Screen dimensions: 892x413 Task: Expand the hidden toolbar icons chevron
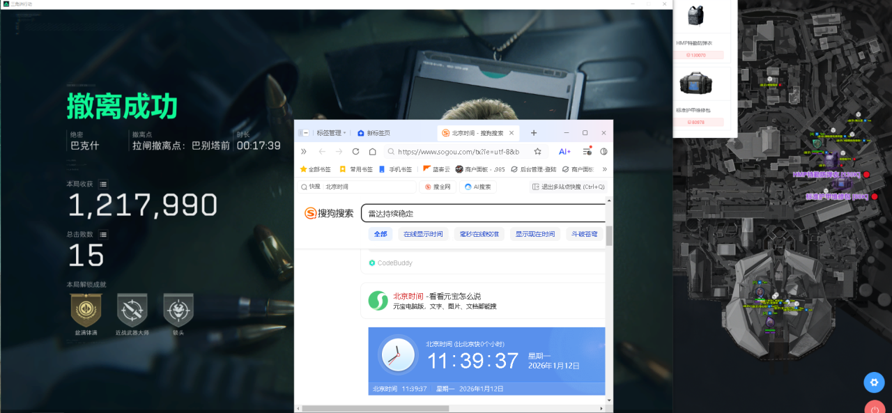click(x=302, y=150)
